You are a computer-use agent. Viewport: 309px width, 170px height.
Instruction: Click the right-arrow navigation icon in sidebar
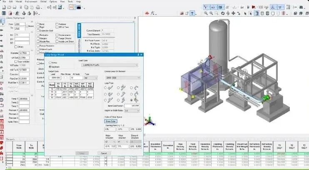click(2, 41)
